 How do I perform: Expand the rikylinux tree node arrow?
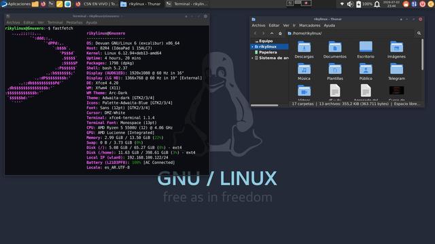point(252,47)
